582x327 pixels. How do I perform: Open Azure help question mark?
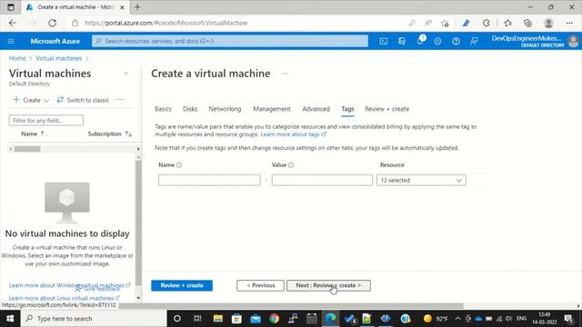456,41
